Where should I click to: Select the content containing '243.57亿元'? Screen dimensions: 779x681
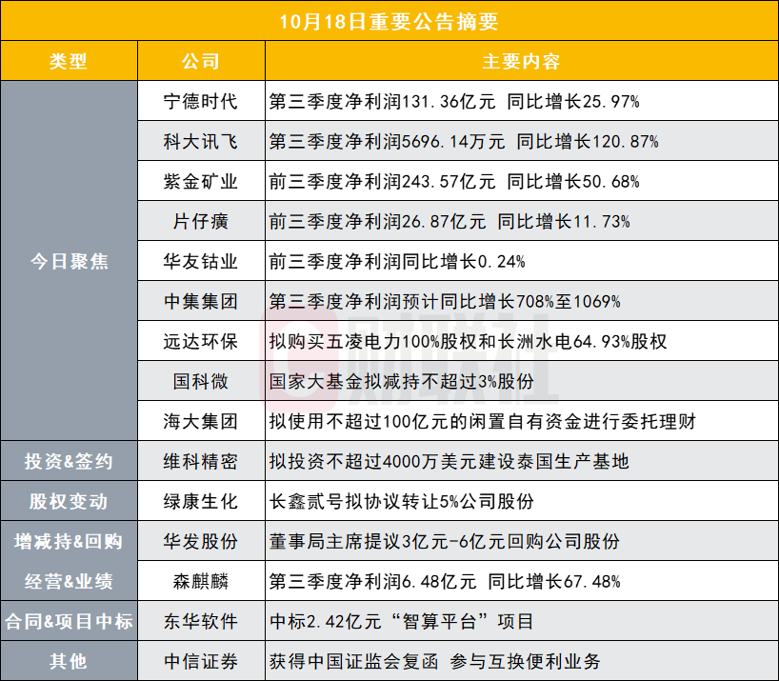coord(454,181)
